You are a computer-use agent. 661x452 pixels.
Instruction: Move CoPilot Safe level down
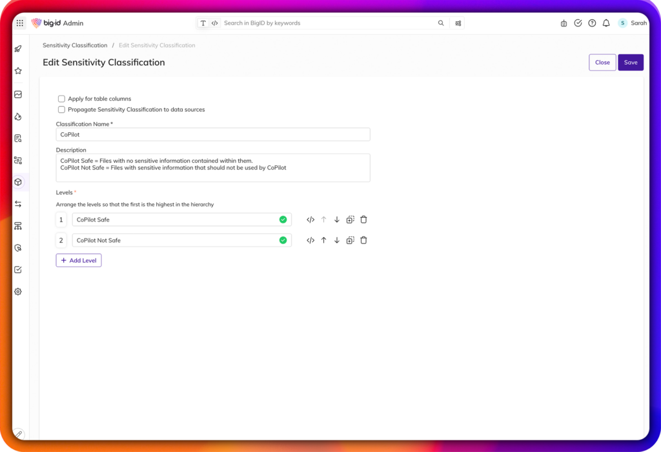click(x=336, y=220)
